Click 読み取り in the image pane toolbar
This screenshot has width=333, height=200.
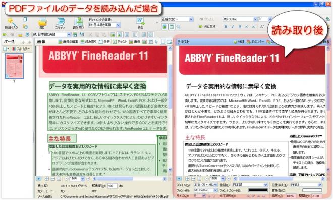pos(89,42)
